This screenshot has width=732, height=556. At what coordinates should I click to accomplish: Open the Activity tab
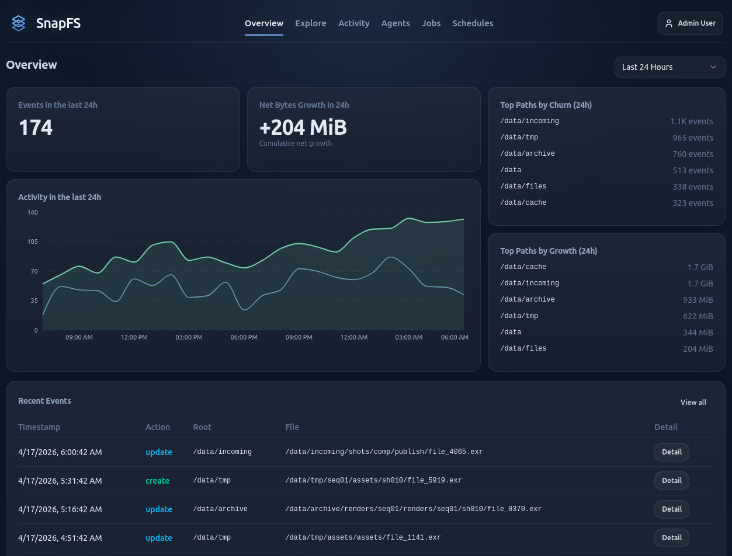[x=353, y=23]
